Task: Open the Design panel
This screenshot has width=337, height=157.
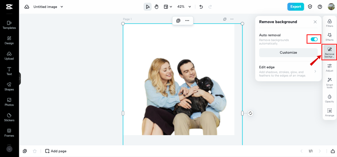Action: click(x=9, y=40)
